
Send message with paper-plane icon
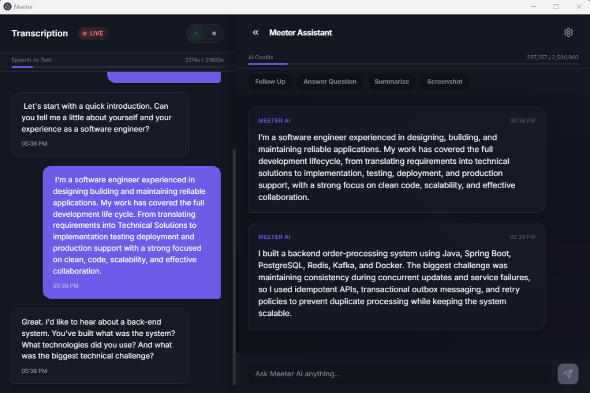tap(568, 373)
